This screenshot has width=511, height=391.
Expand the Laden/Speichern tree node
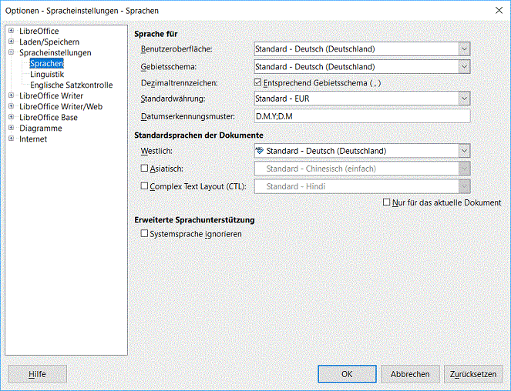pos(11,42)
